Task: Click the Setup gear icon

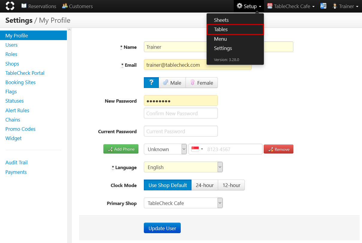Action: tap(239, 6)
